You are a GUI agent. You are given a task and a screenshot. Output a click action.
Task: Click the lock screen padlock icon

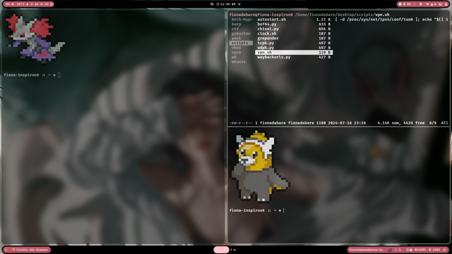coord(446,4)
